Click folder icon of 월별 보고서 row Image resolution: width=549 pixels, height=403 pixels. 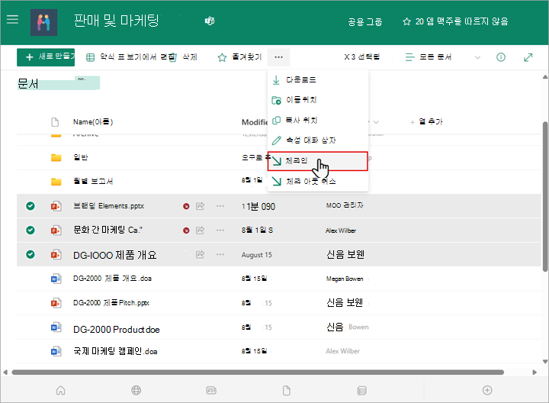[56, 182]
